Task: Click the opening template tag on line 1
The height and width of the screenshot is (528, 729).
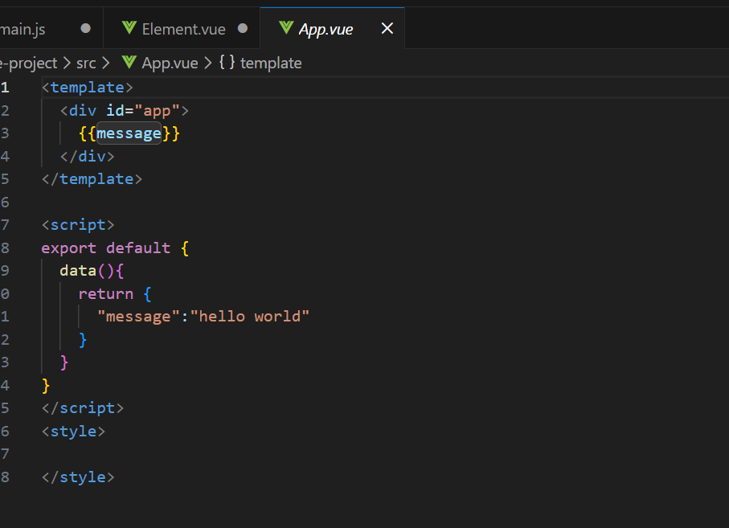Action: pyautogui.click(x=88, y=88)
